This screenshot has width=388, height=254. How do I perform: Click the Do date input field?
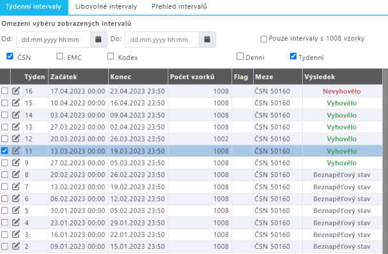162,39
